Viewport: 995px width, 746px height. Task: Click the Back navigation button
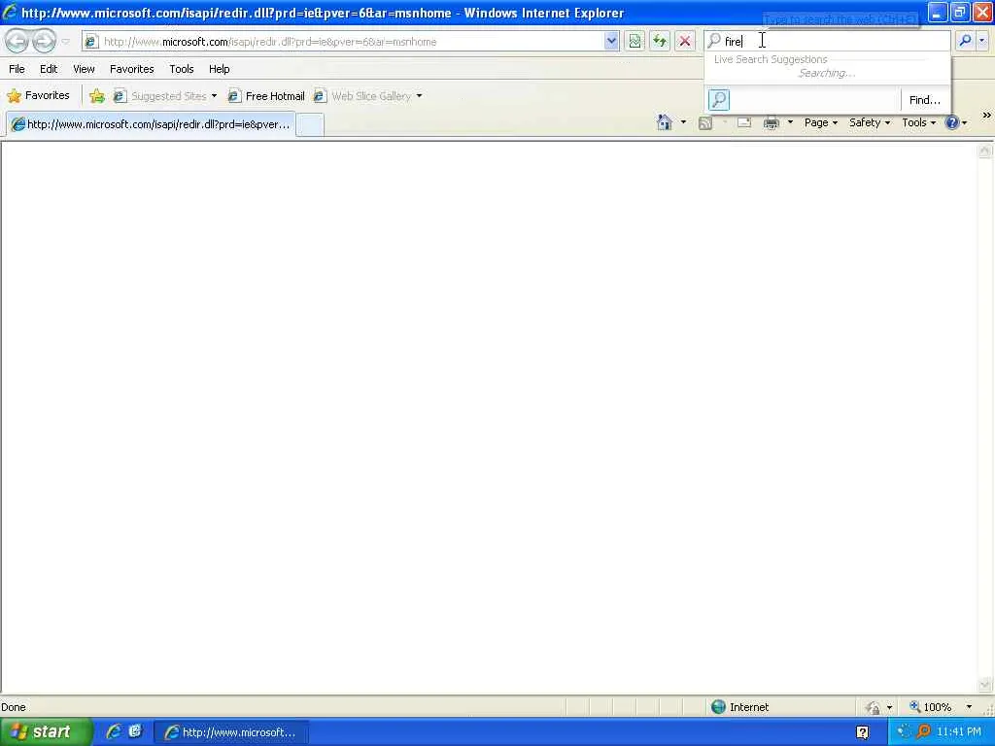pos(17,41)
